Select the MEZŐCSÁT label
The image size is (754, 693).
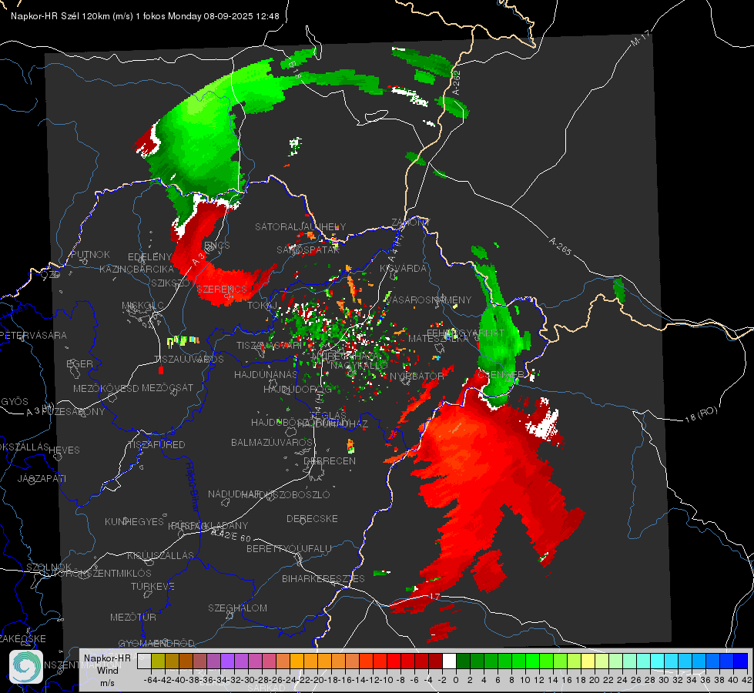point(167,387)
